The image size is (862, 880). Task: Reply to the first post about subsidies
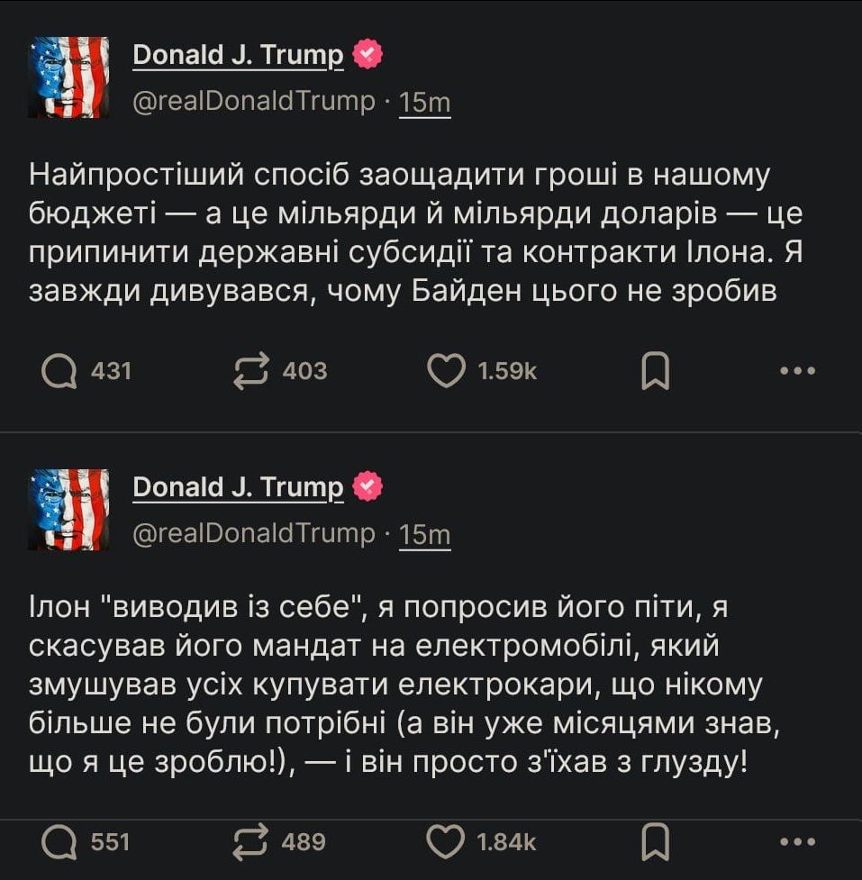point(60,370)
